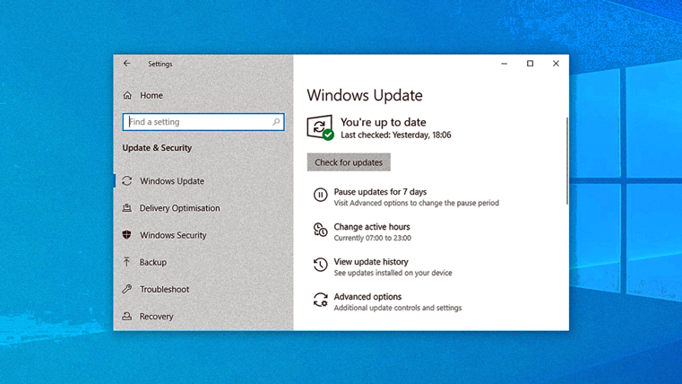The image size is (682, 384).
Task: Click 'Last checked: Yesterday, 18:06' text
Action: point(396,135)
